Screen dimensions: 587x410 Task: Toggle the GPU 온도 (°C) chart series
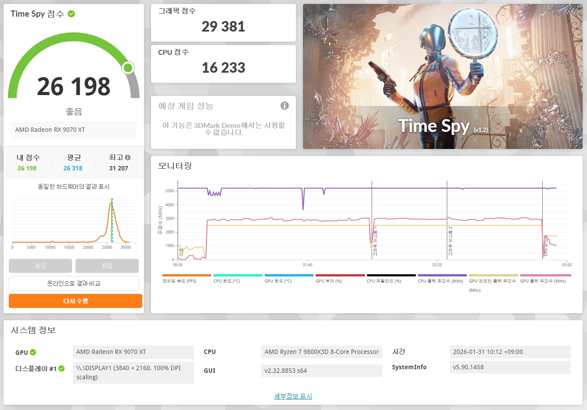[x=278, y=281]
